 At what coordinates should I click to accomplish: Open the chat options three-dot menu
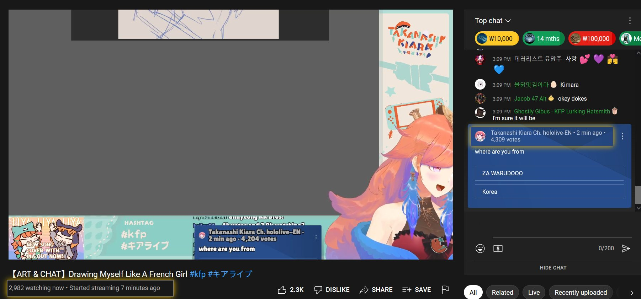pyautogui.click(x=630, y=21)
